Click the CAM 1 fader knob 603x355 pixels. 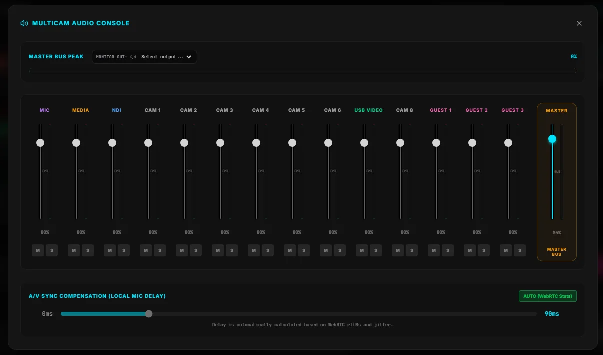point(148,143)
